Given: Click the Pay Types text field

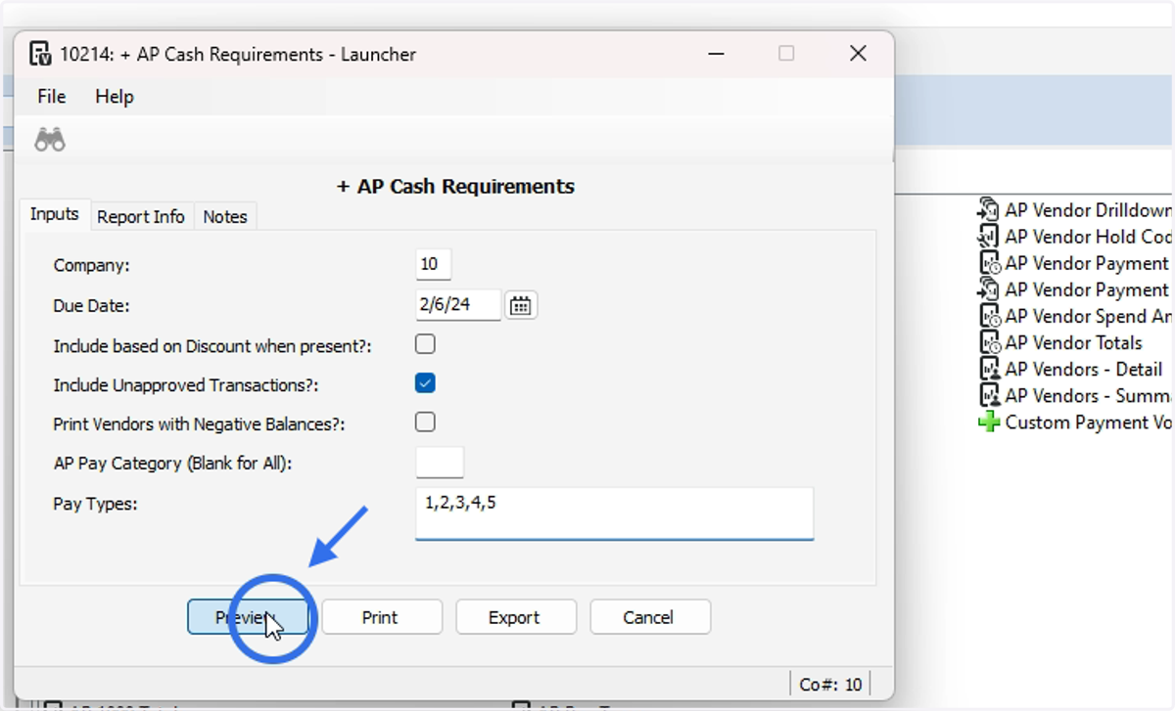Looking at the screenshot, I should (x=614, y=513).
